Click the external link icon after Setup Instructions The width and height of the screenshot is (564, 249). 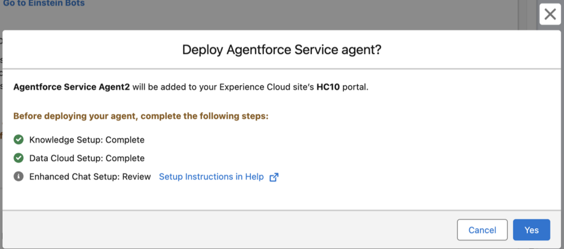(274, 177)
